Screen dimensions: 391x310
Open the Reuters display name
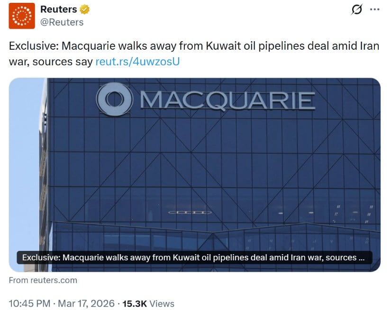point(58,9)
